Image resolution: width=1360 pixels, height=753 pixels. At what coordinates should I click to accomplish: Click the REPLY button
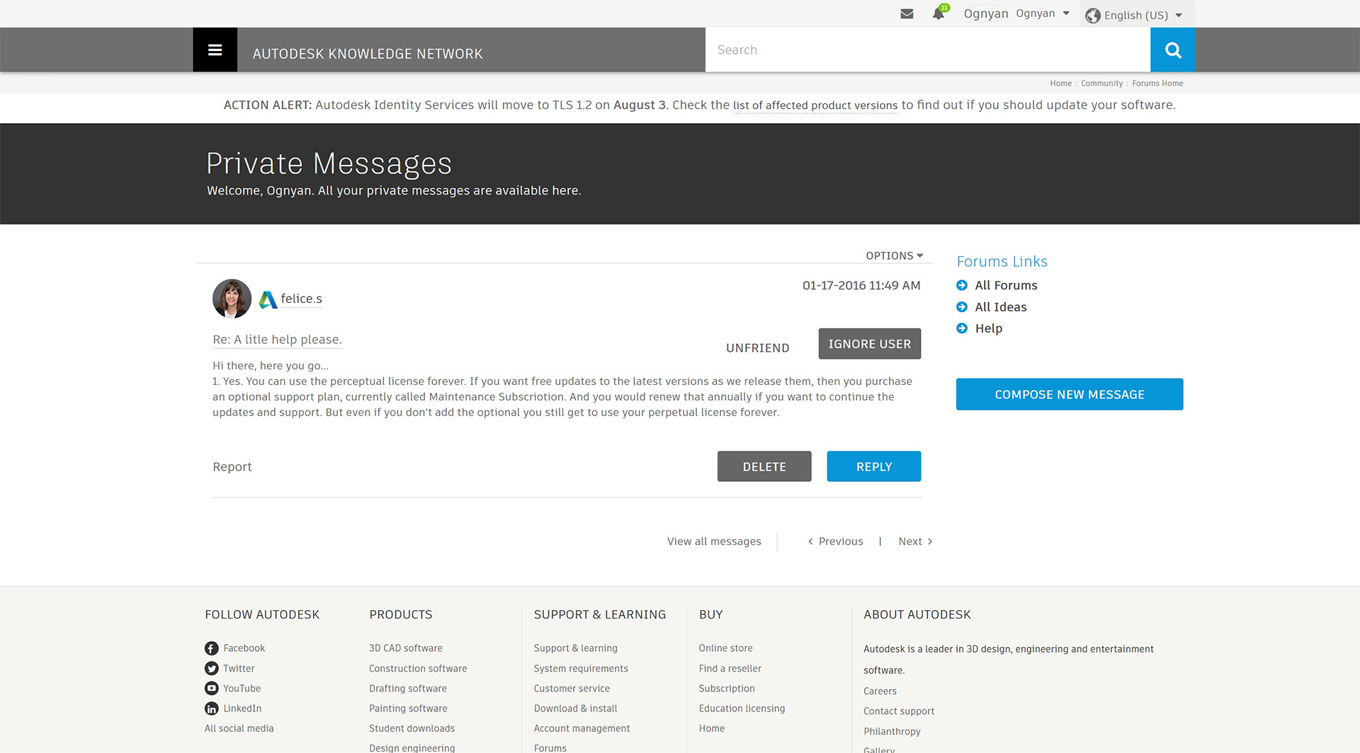click(x=873, y=466)
